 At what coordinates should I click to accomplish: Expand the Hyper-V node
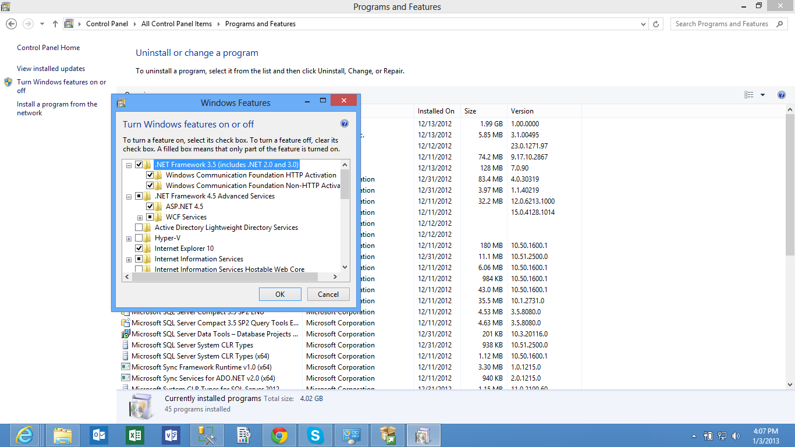point(129,239)
